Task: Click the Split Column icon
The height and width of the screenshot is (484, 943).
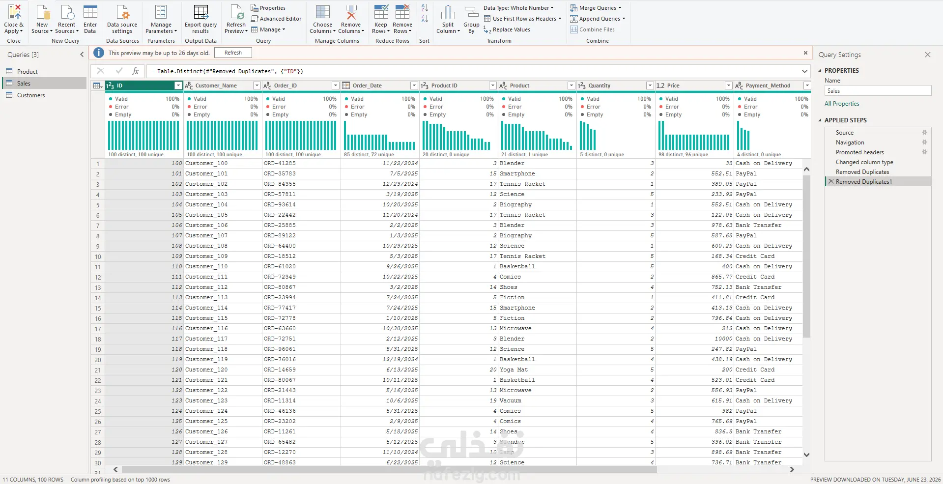Action: pyautogui.click(x=448, y=12)
